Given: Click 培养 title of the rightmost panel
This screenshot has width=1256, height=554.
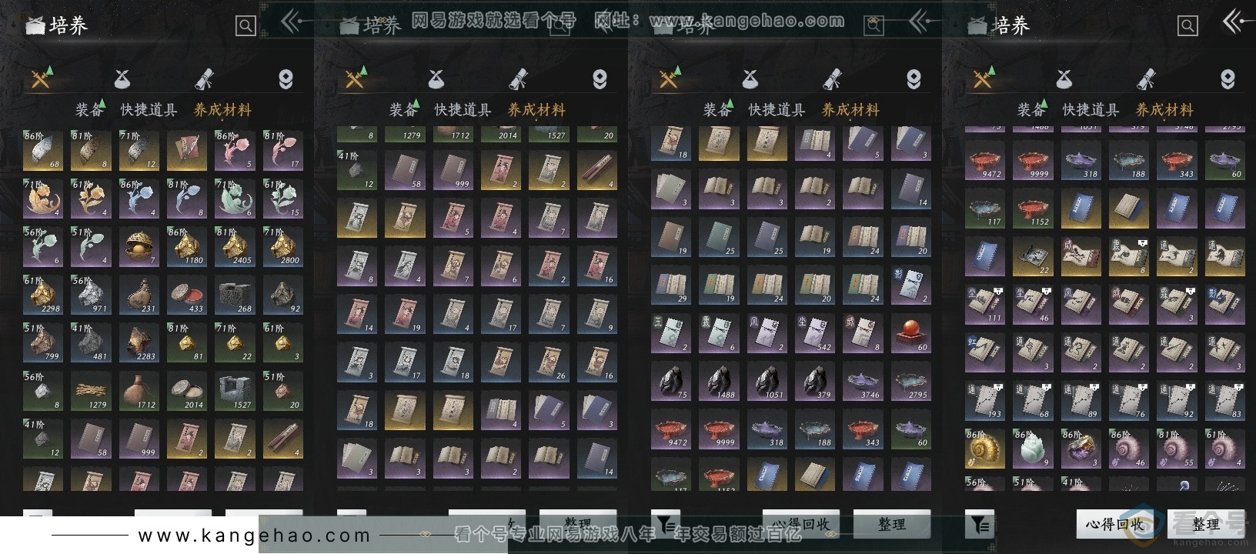Looking at the screenshot, I should 1010,25.
